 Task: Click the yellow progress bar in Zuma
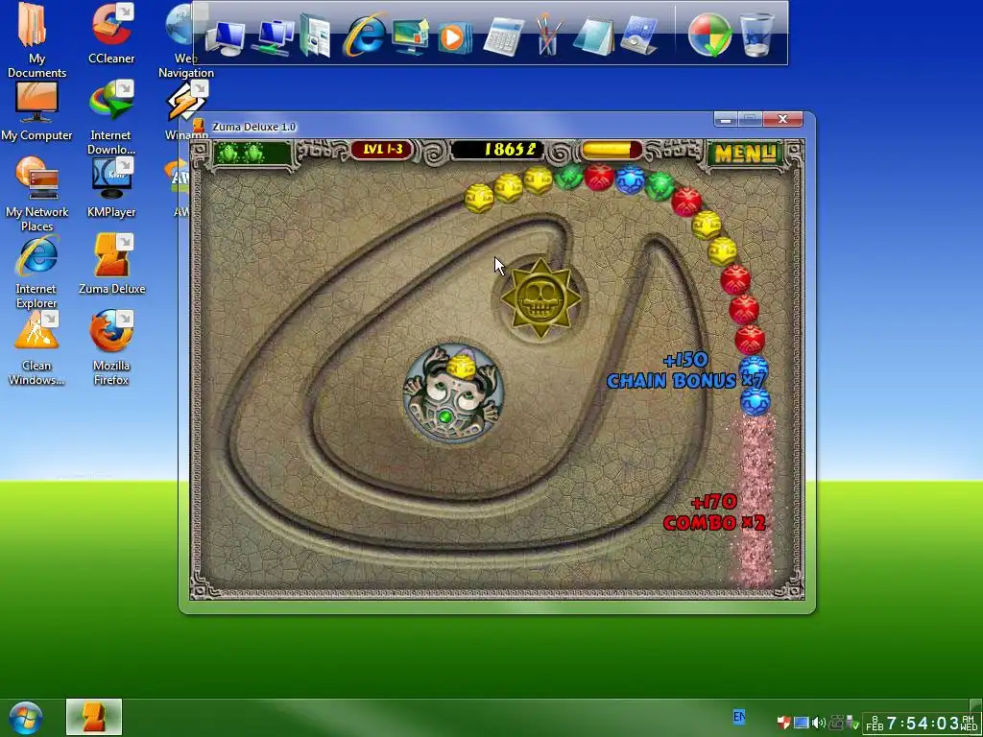coord(611,151)
